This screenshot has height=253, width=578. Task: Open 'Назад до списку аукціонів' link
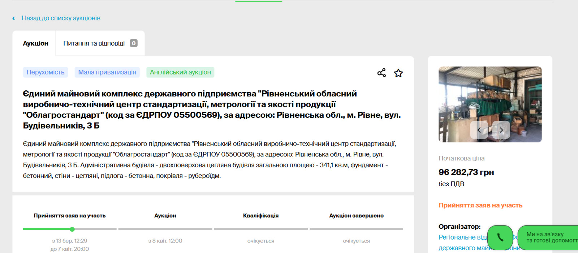(x=61, y=18)
